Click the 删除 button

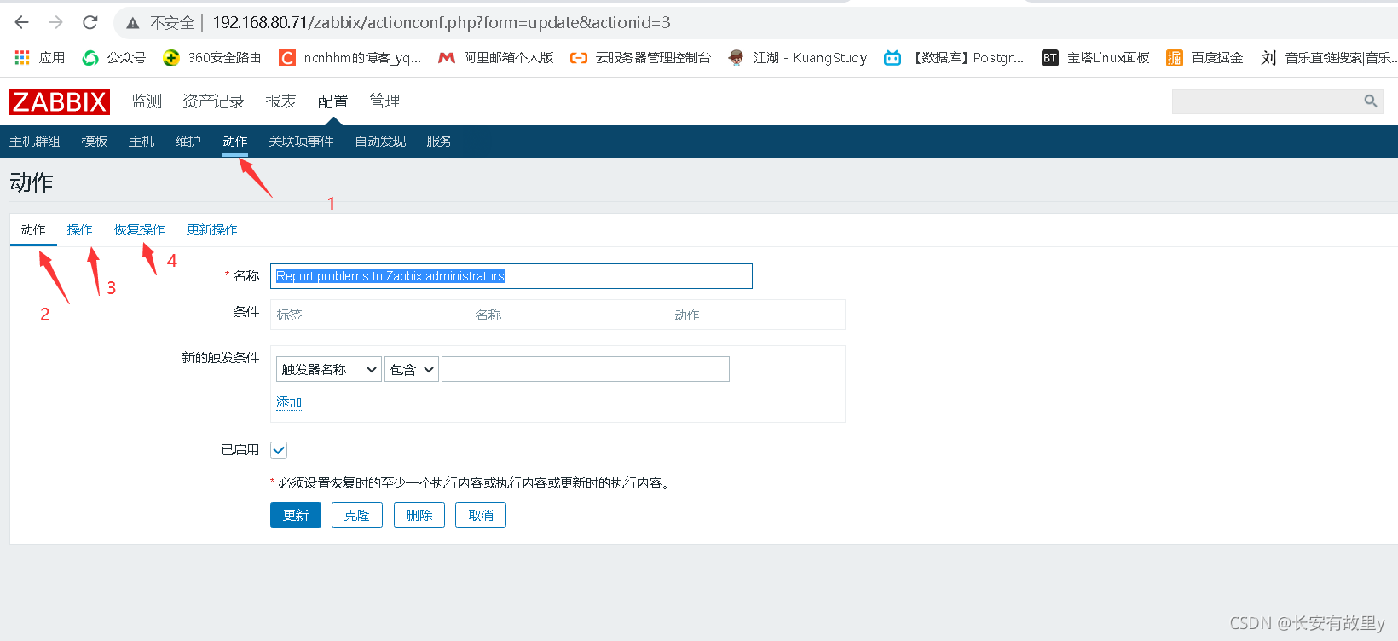coord(419,515)
